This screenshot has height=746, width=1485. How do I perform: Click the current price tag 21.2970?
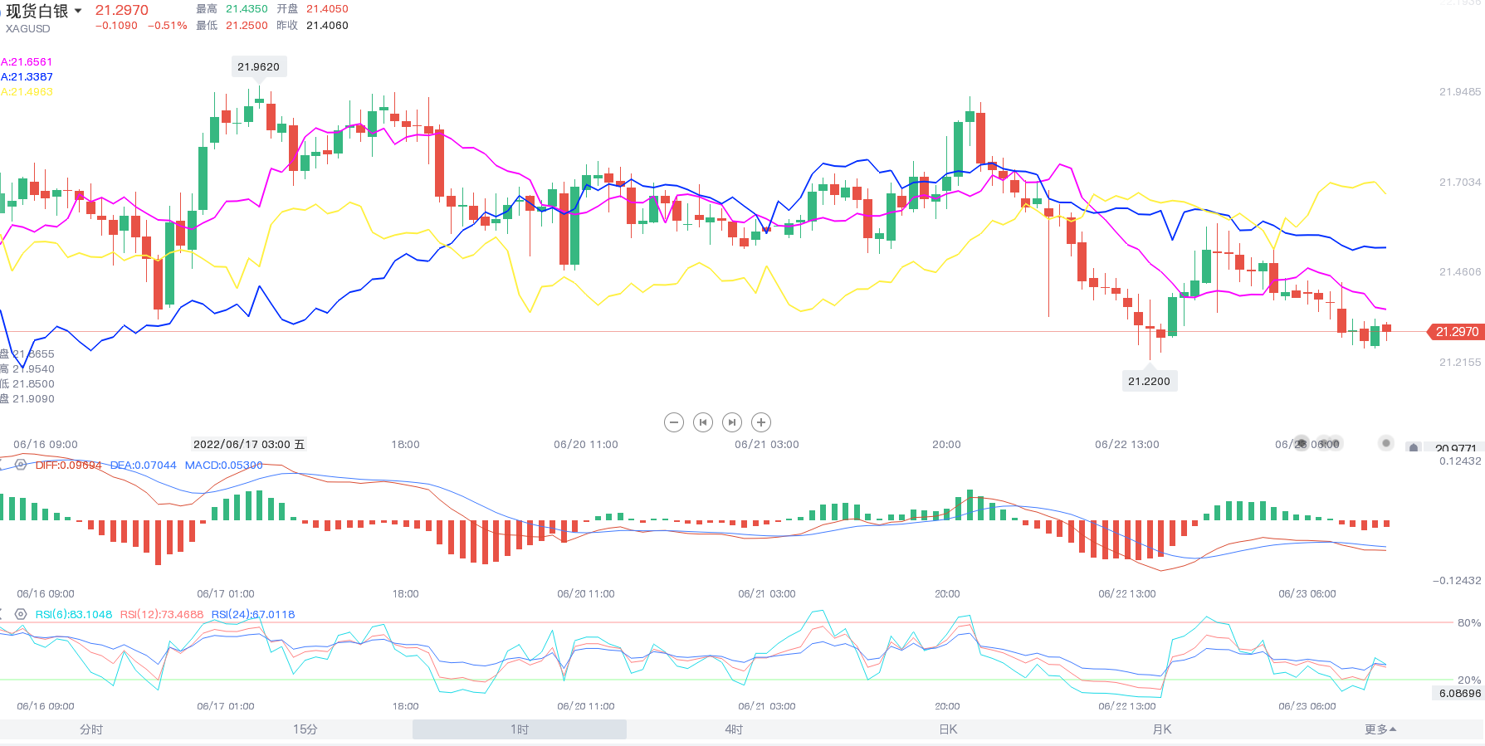(1456, 332)
